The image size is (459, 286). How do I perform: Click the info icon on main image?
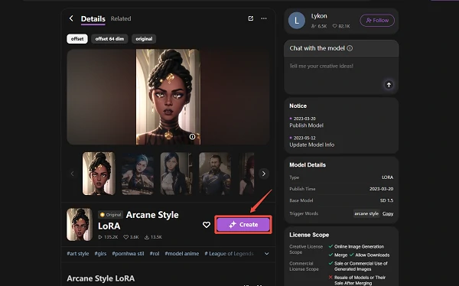(x=192, y=137)
